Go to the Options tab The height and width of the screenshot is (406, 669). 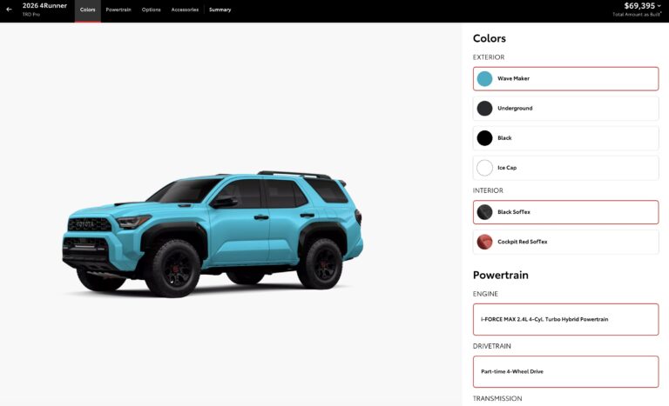(151, 10)
